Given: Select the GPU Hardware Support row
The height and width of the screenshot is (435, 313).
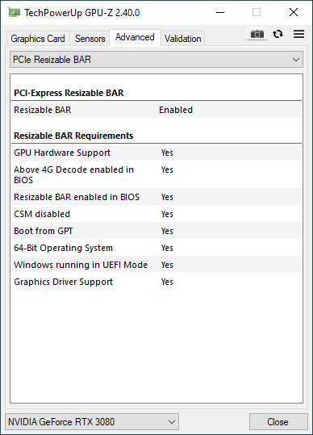Looking at the screenshot, I should [156, 153].
